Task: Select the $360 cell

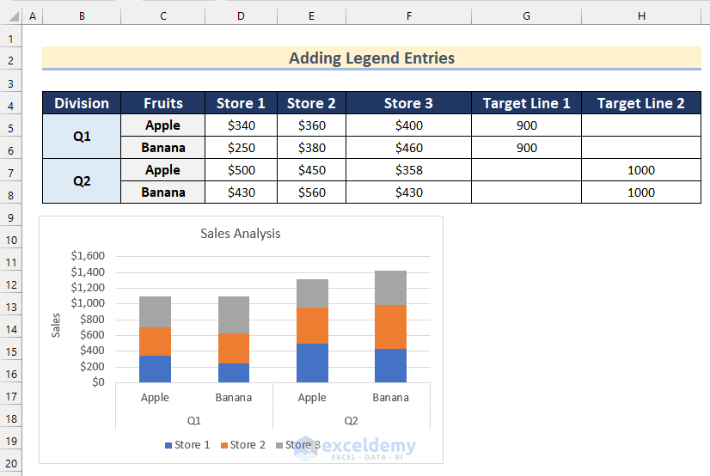Action: pos(311,125)
